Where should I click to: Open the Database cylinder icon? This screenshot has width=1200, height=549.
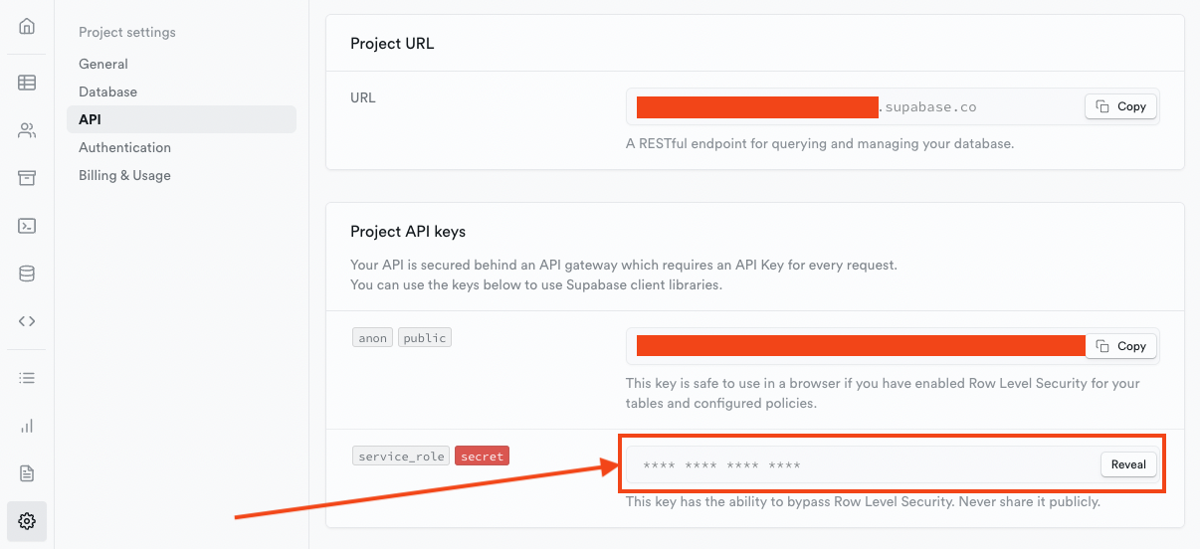pos(27,274)
